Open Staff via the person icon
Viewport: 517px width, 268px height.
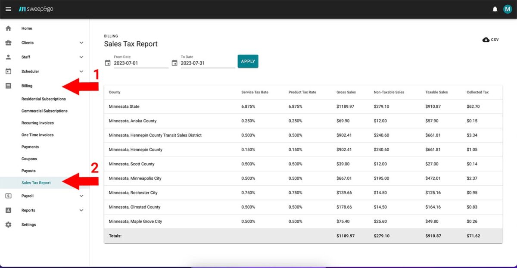pos(8,56)
